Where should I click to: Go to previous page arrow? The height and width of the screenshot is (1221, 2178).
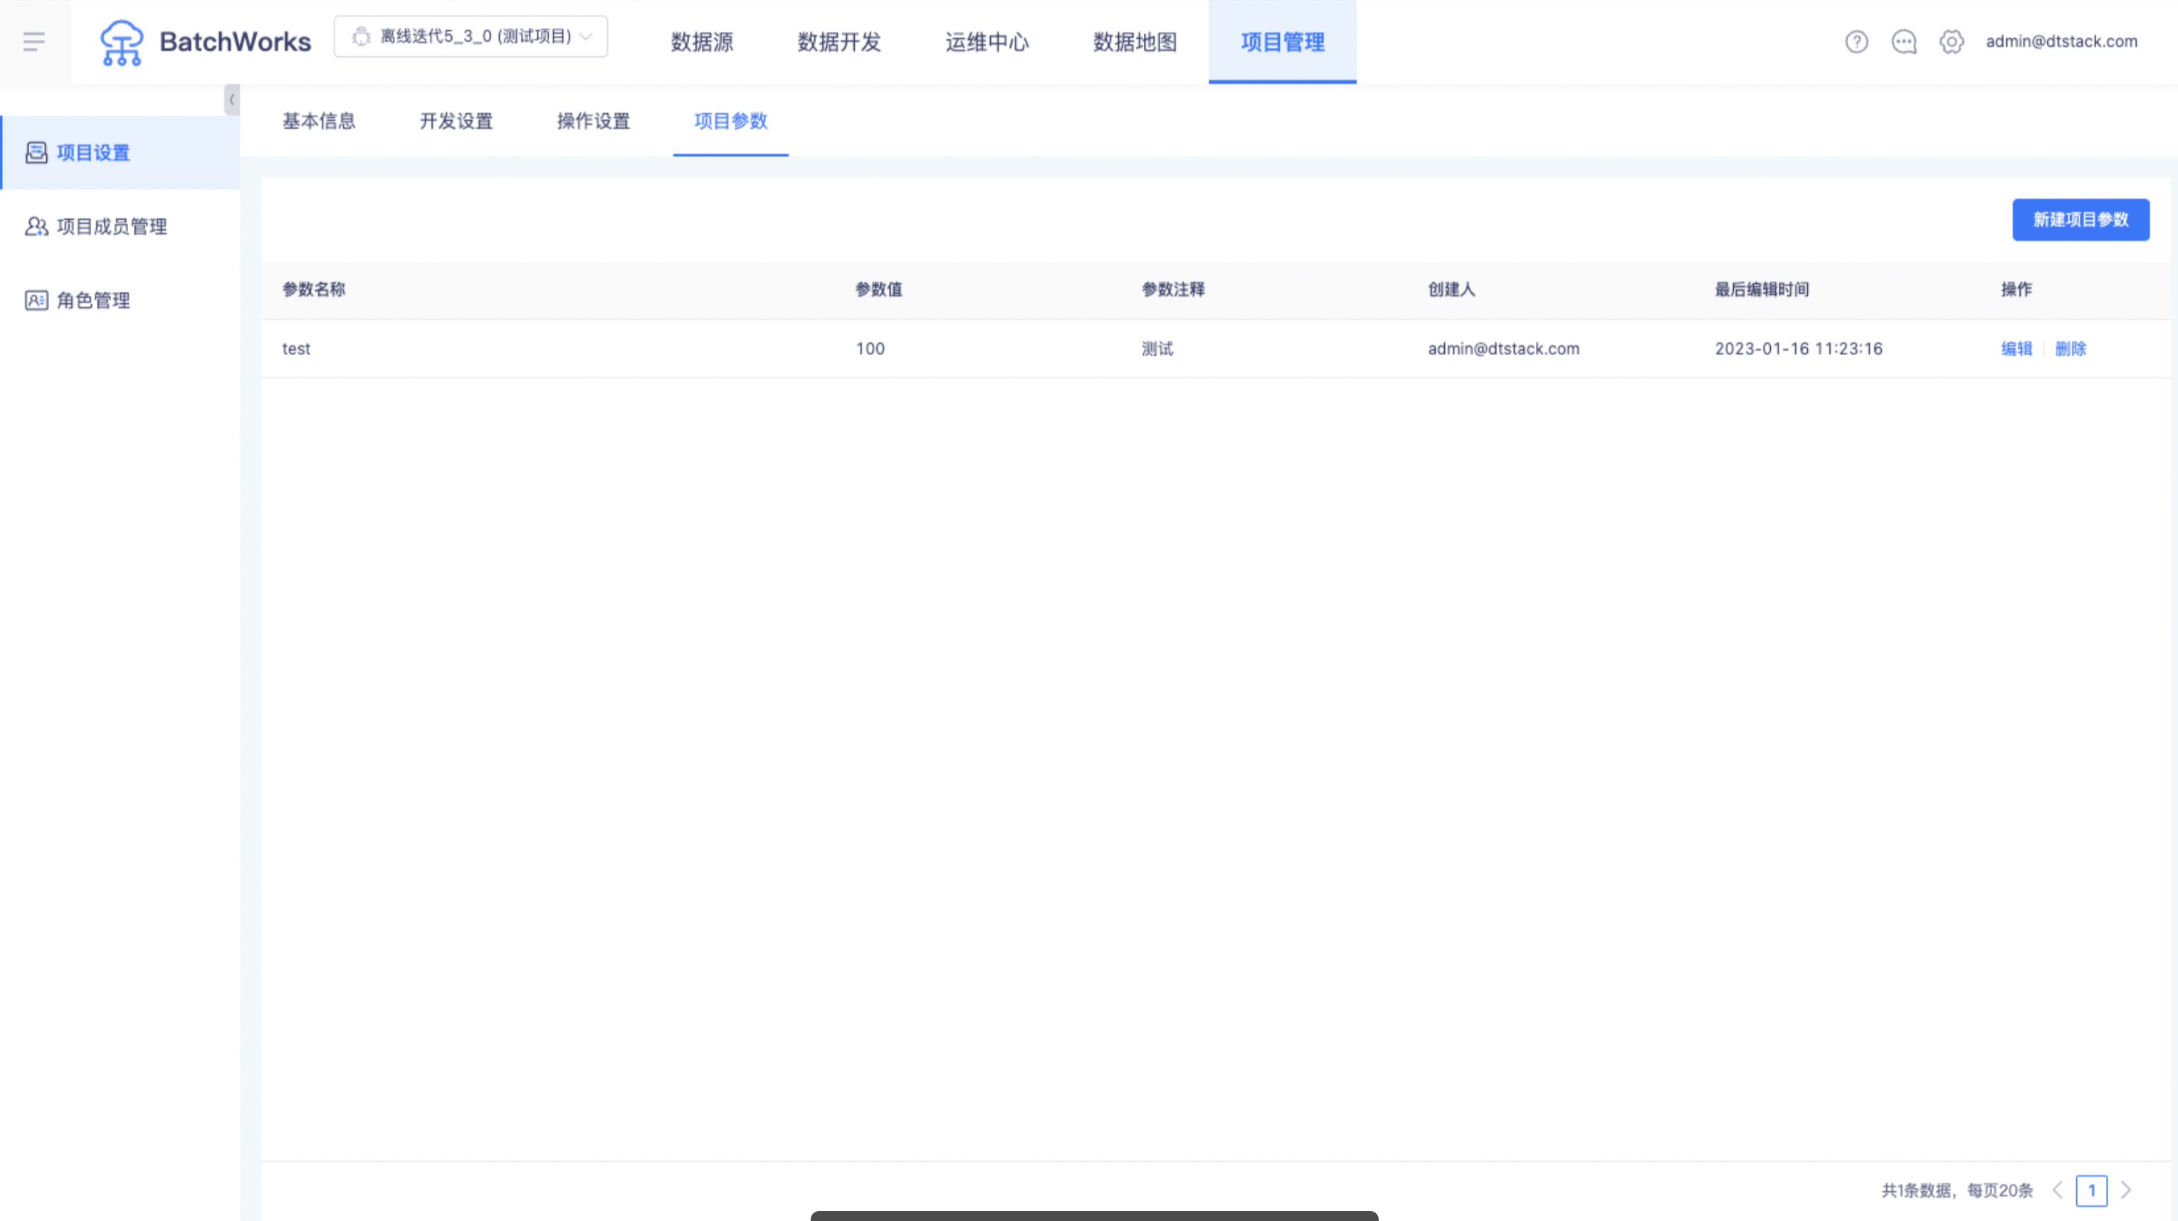pos(2058,1190)
